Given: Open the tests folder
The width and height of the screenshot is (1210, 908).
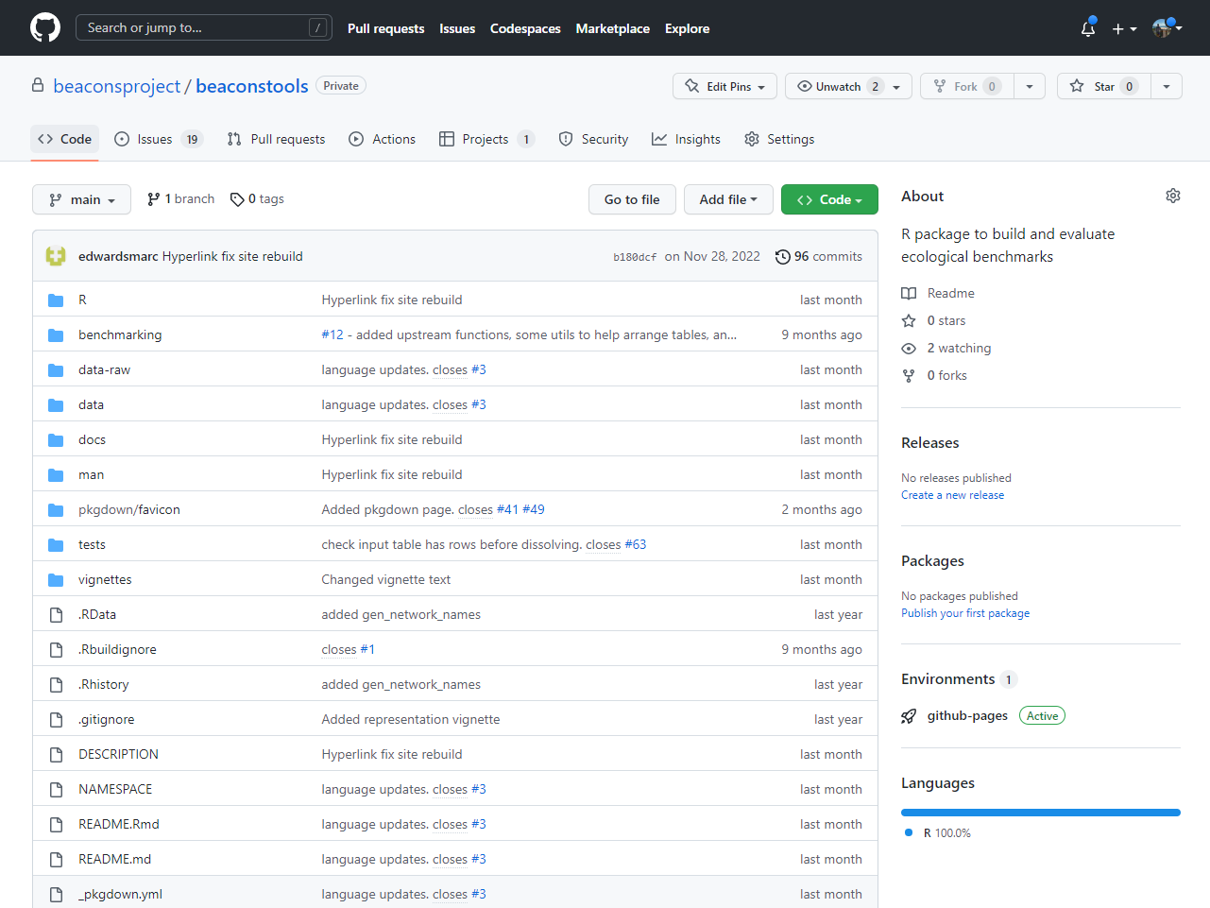Looking at the screenshot, I should [92, 544].
